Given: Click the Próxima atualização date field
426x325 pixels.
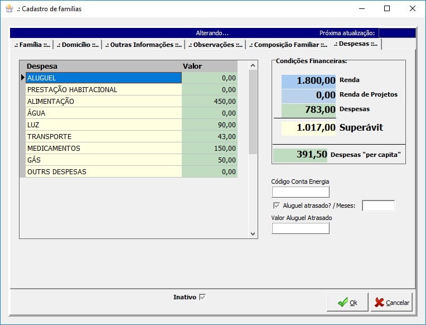Looking at the screenshot, I should coord(397,33).
